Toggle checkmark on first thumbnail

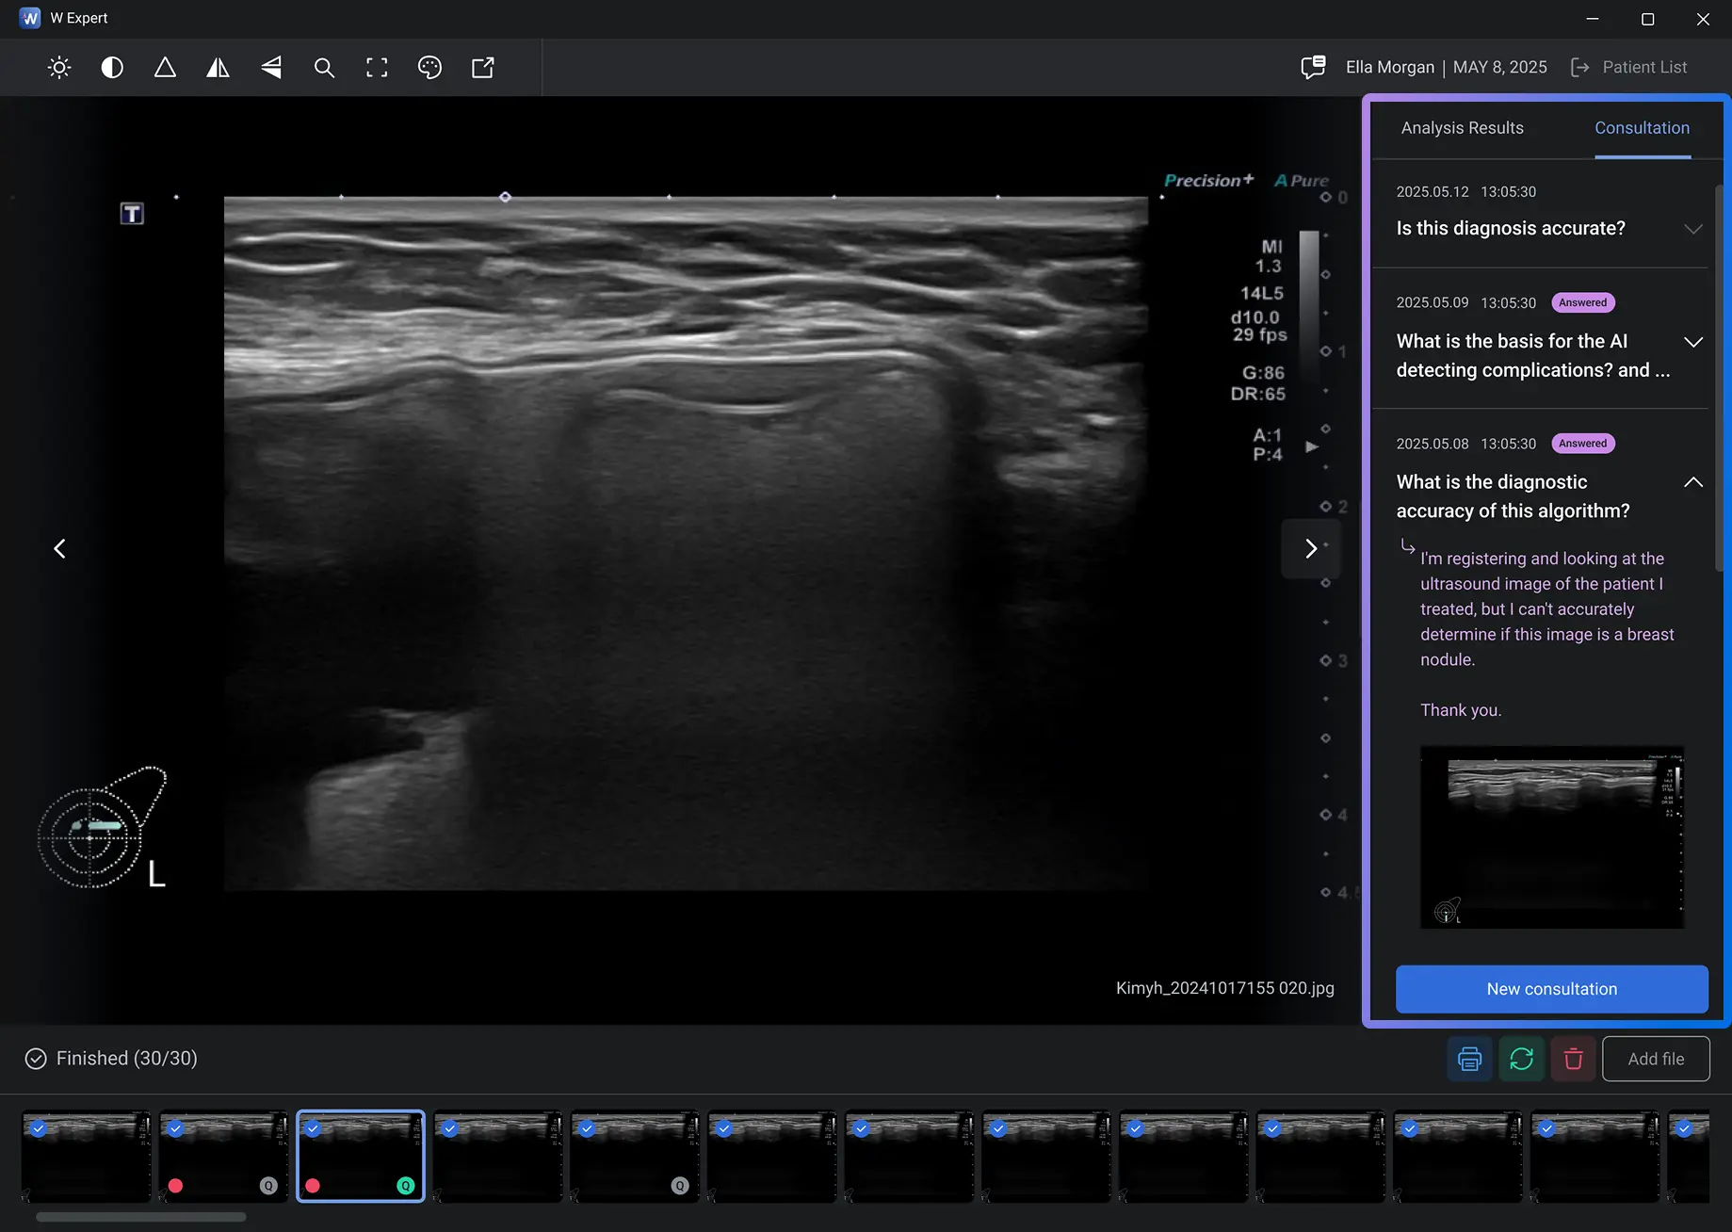click(x=39, y=1128)
